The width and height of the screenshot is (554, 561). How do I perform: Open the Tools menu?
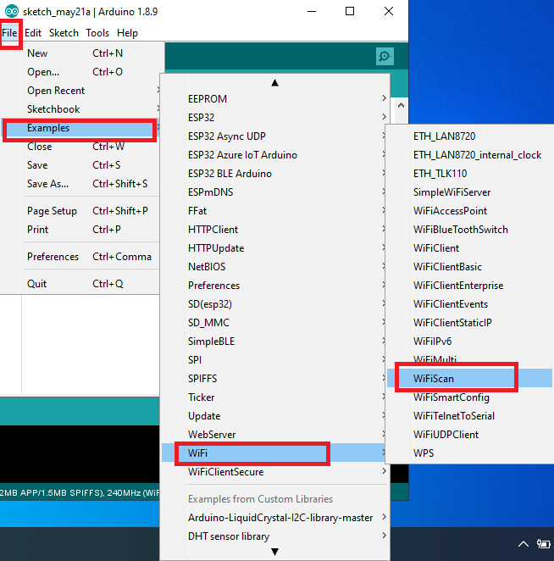(97, 33)
